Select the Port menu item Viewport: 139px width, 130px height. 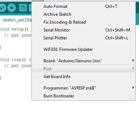tap(84, 68)
